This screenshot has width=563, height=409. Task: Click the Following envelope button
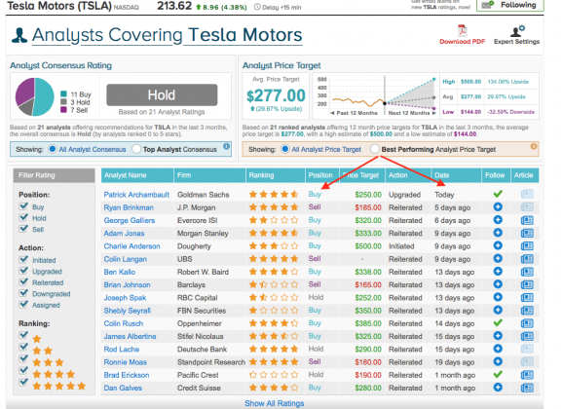pyautogui.click(x=509, y=5)
